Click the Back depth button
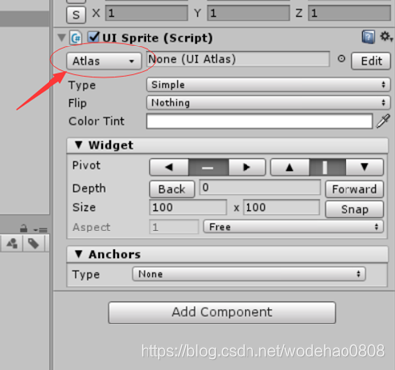 click(172, 189)
